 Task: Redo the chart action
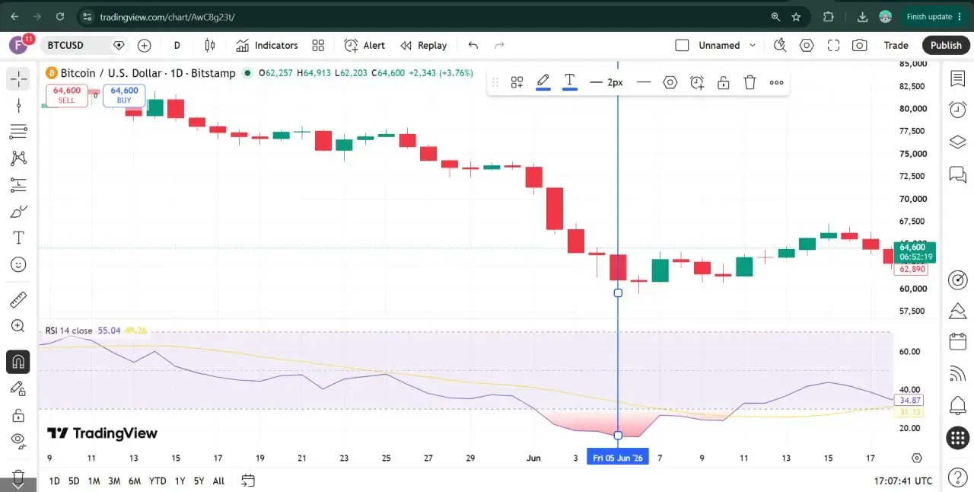point(499,46)
